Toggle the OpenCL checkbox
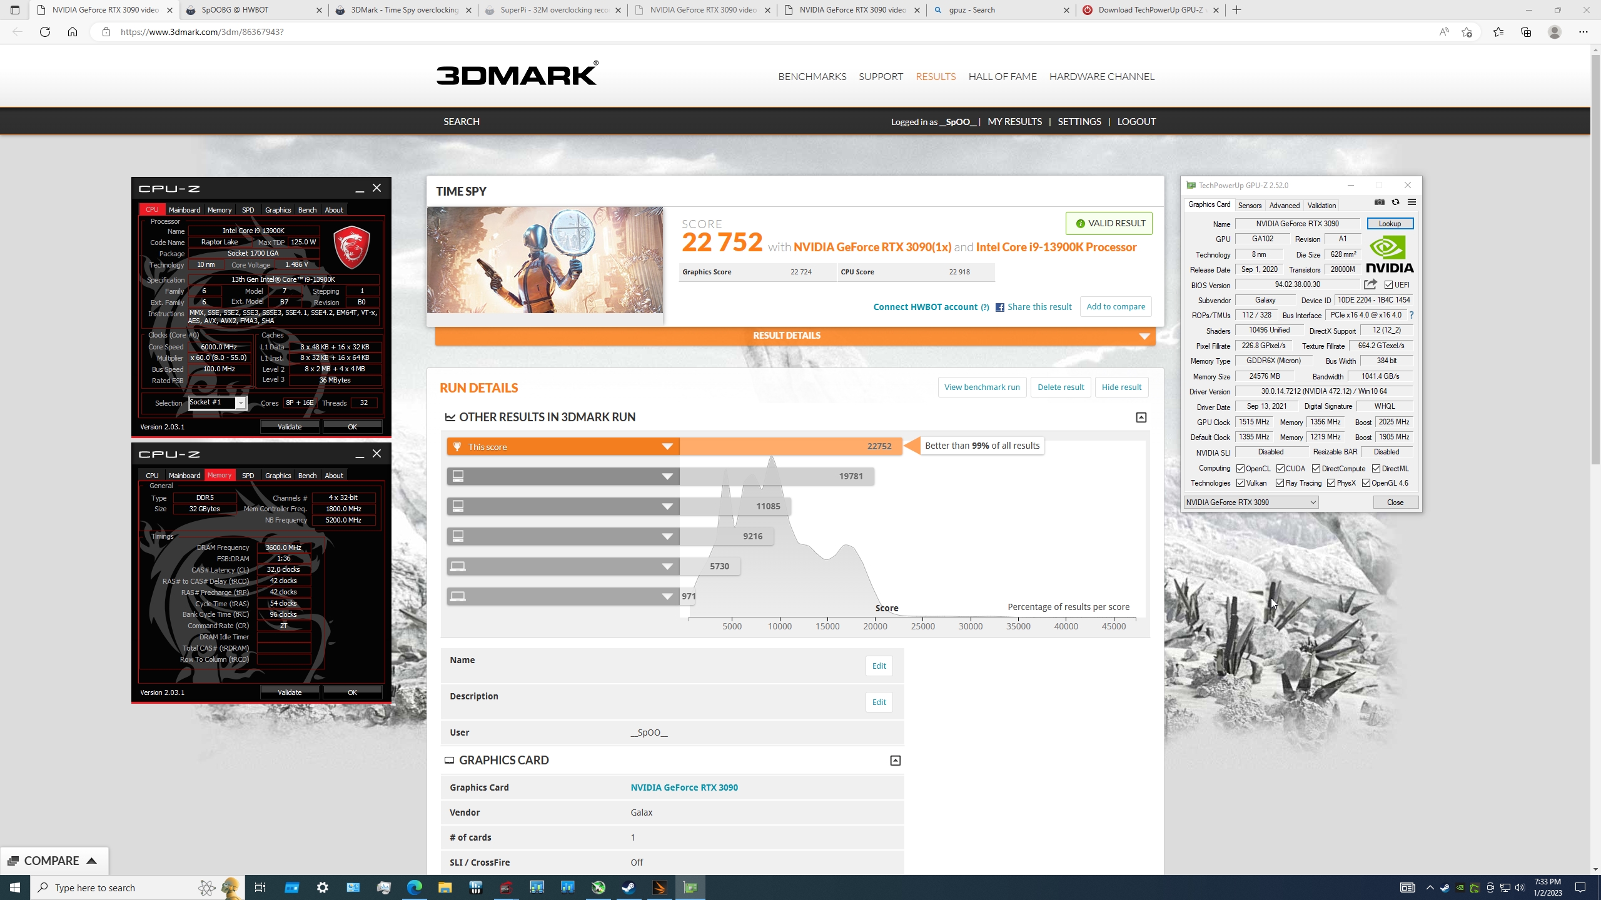 1240,469
